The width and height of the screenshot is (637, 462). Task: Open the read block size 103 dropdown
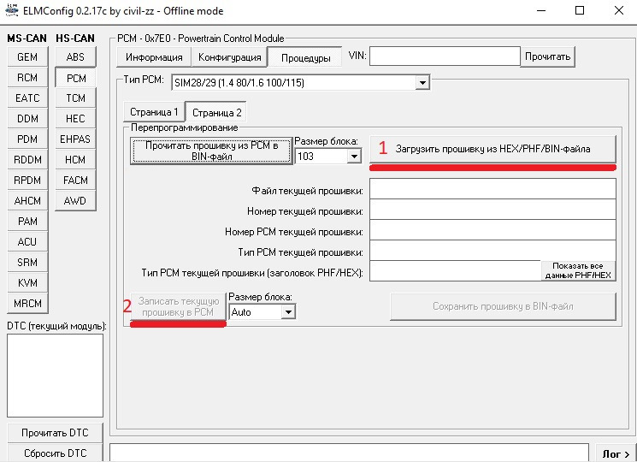tap(354, 157)
